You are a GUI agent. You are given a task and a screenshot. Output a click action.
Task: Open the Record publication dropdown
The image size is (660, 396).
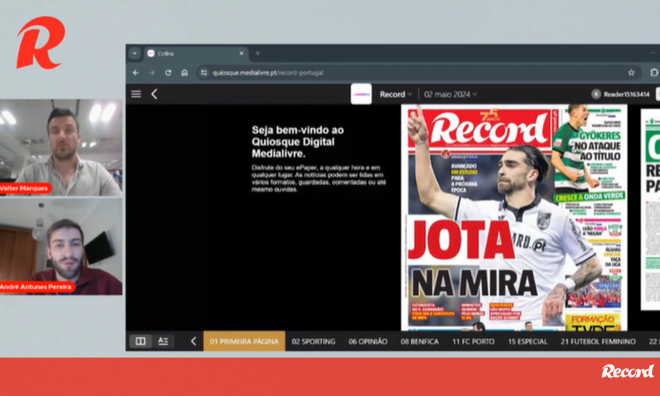pos(395,94)
